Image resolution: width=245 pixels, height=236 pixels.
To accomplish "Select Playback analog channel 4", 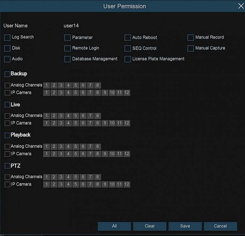I will click(68, 147).
